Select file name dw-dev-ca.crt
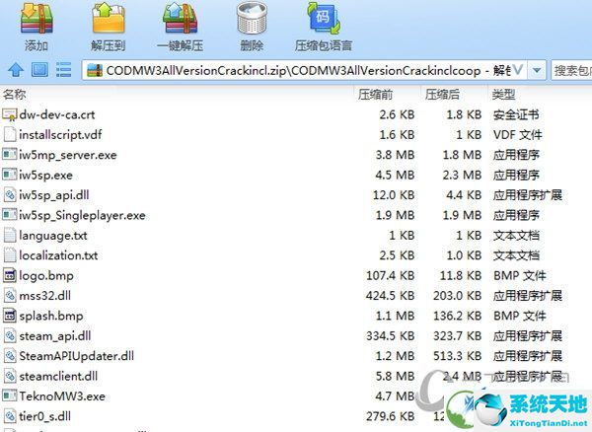 (57, 114)
